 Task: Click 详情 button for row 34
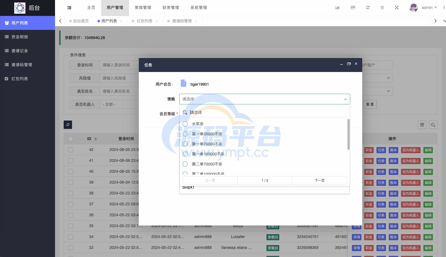[x=357, y=237]
